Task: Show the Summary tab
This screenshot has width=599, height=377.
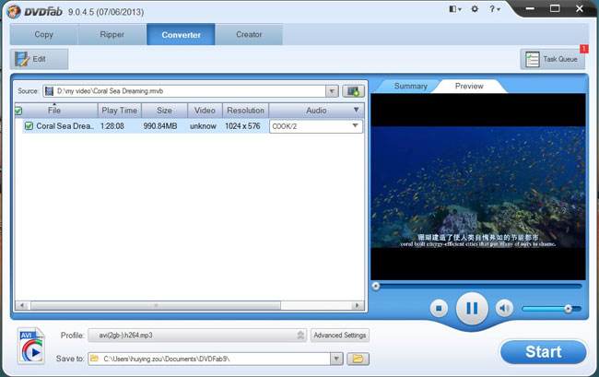Action: pos(411,87)
